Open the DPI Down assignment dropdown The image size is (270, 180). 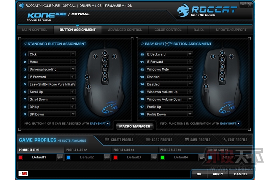pyautogui.click(x=73, y=114)
